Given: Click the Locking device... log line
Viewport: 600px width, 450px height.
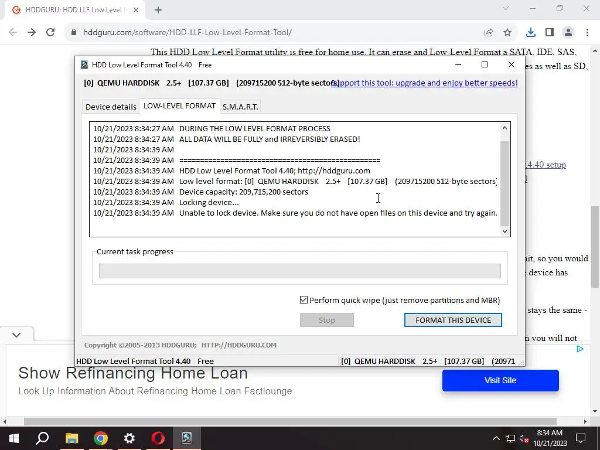Looking at the screenshot, I should click(166, 202).
